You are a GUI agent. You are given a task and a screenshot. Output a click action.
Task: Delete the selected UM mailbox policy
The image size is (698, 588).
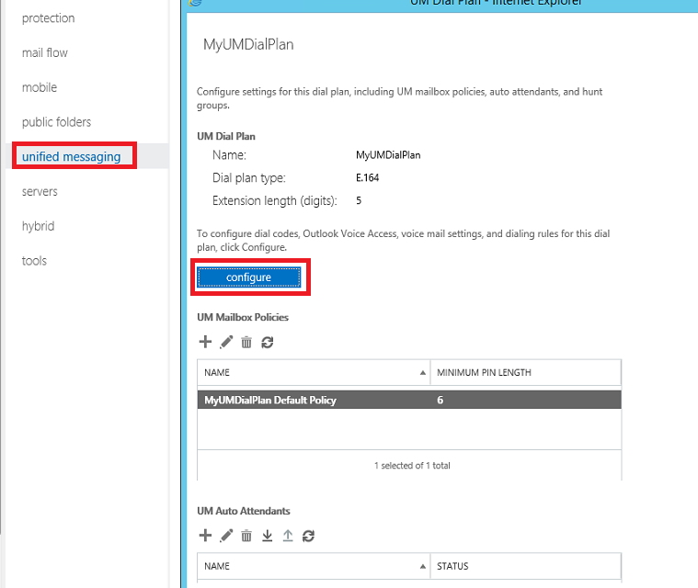(x=246, y=343)
